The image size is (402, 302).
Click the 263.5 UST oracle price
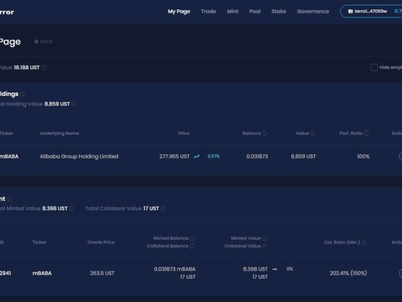coord(102,273)
